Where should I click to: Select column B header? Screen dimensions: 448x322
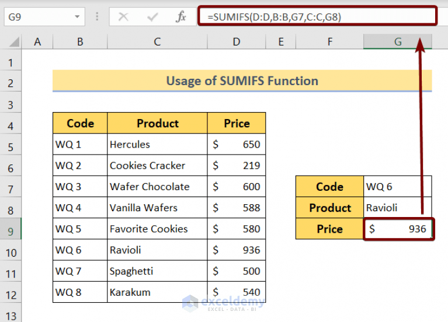[80, 41]
